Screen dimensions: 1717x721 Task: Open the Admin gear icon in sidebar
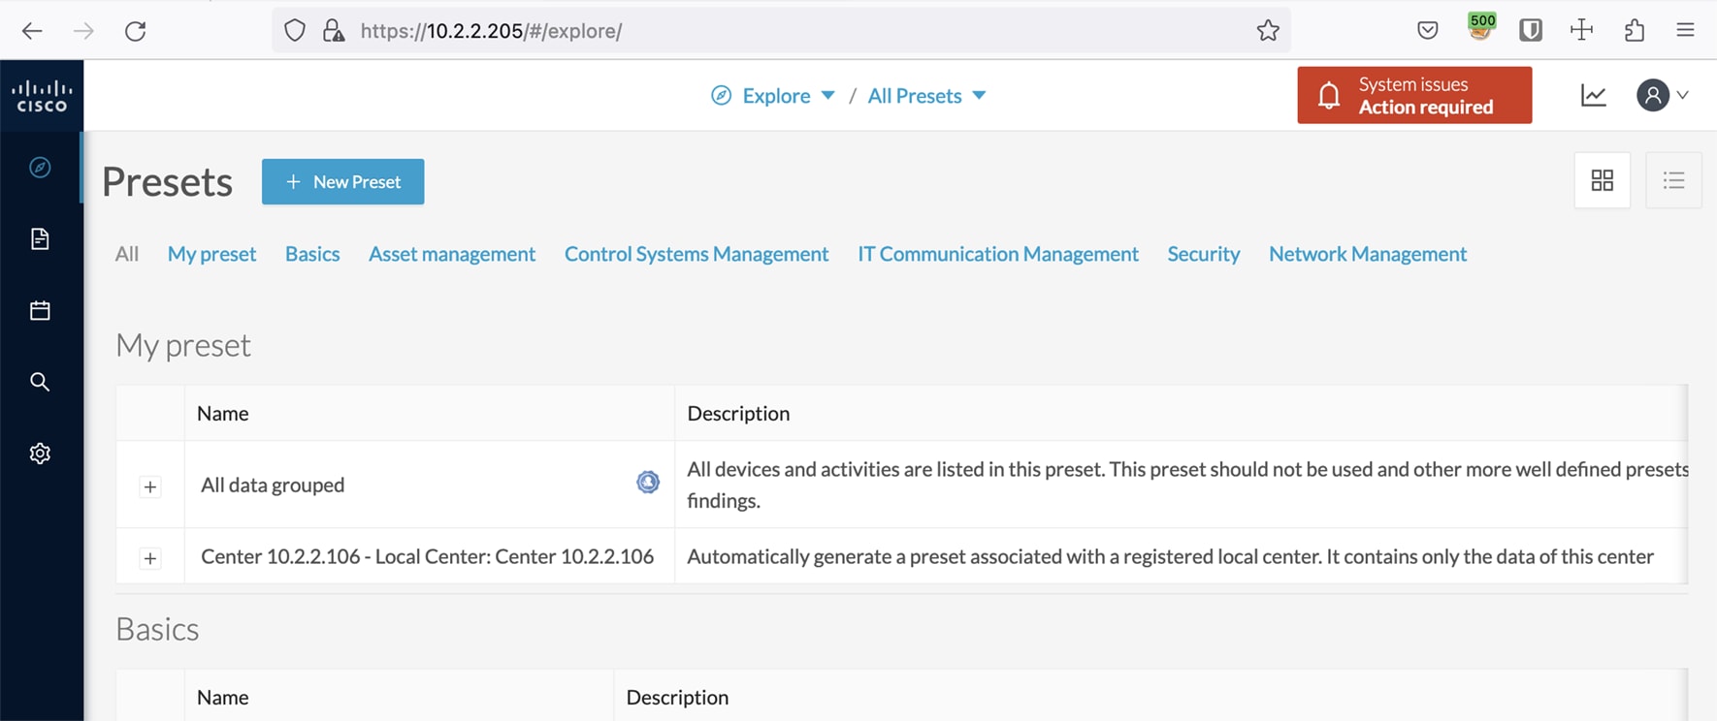[x=40, y=454]
